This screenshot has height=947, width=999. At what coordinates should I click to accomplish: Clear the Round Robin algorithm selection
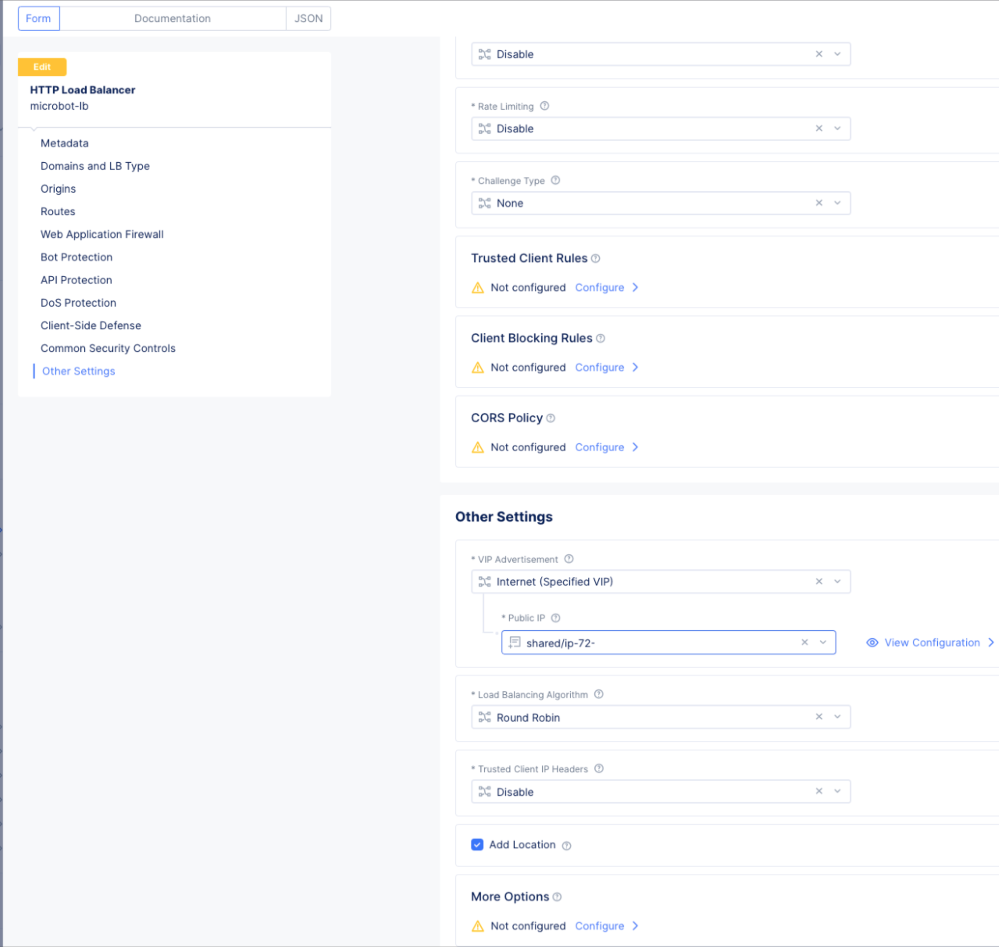(x=819, y=716)
